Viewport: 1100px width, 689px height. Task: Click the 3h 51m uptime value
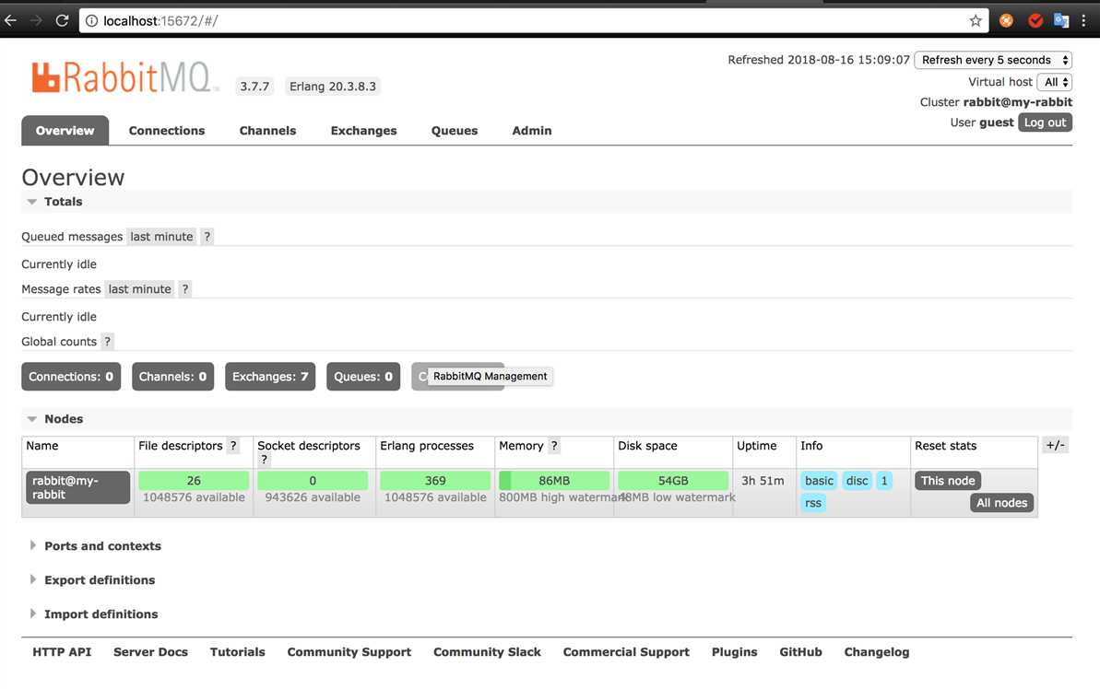(x=763, y=481)
